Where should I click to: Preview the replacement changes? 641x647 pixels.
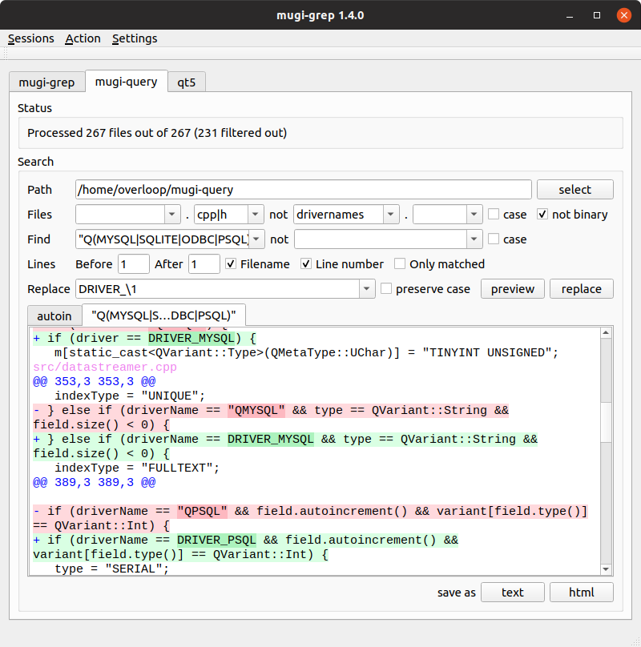[512, 289]
